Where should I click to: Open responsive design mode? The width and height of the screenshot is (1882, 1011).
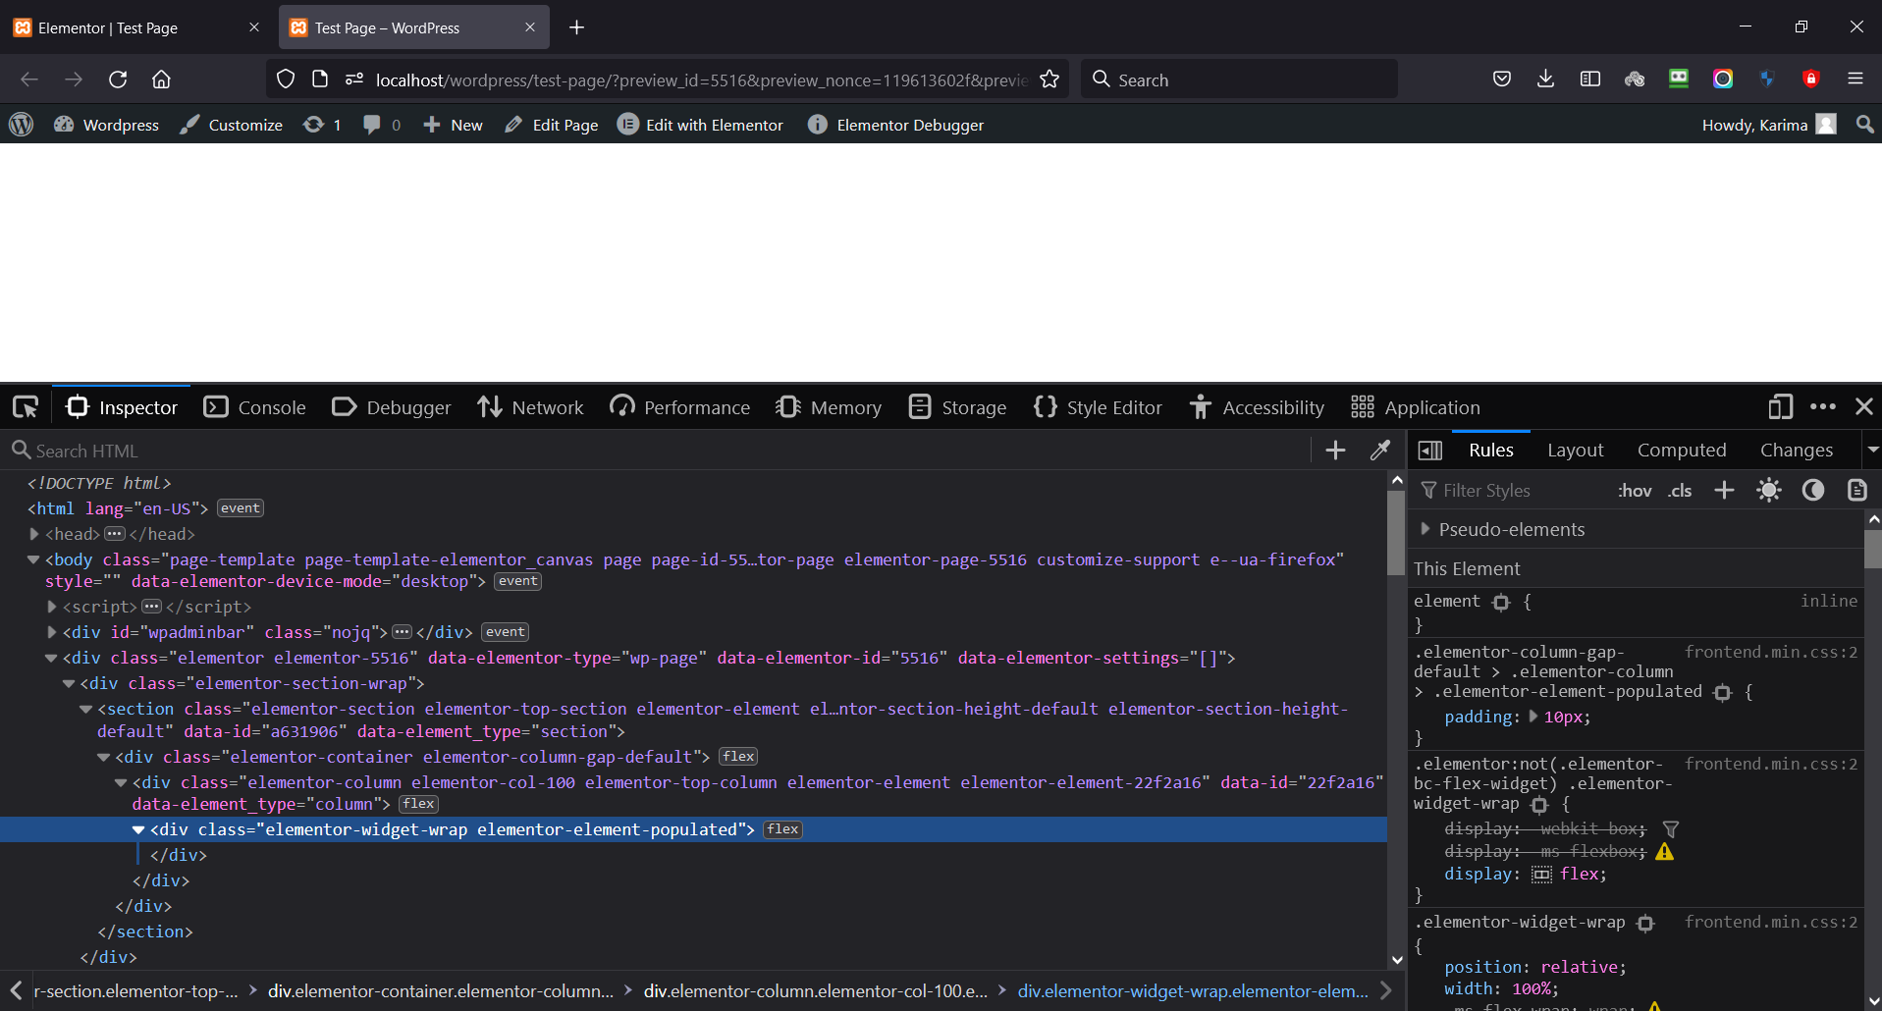click(1780, 406)
